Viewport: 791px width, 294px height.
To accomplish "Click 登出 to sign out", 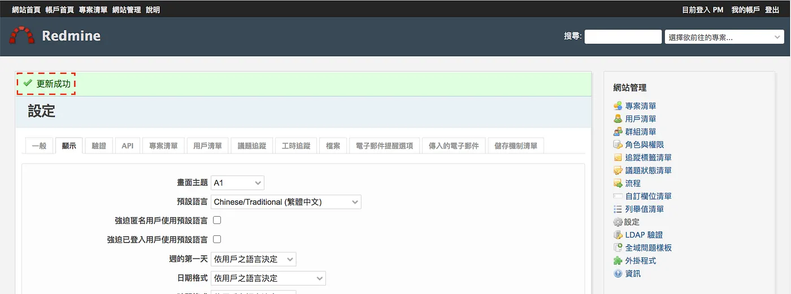I will pyautogui.click(x=772, y=10).
